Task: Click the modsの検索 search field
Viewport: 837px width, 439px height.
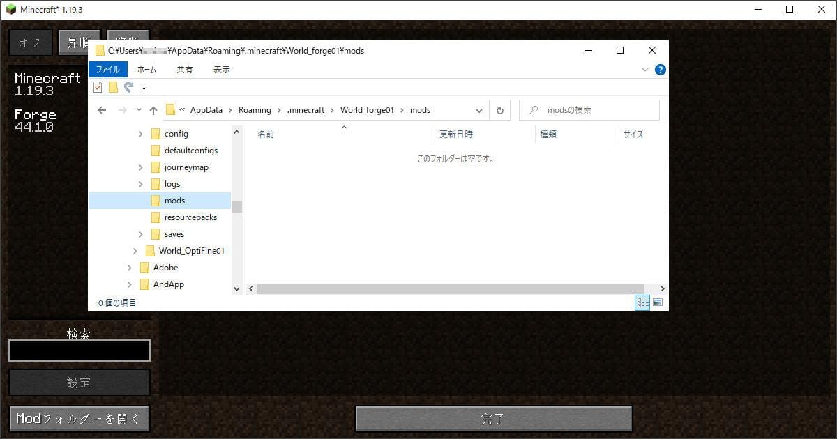Action: 589,110
